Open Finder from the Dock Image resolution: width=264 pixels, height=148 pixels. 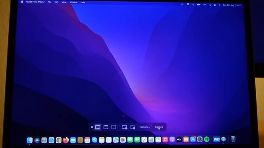point(30,140)
